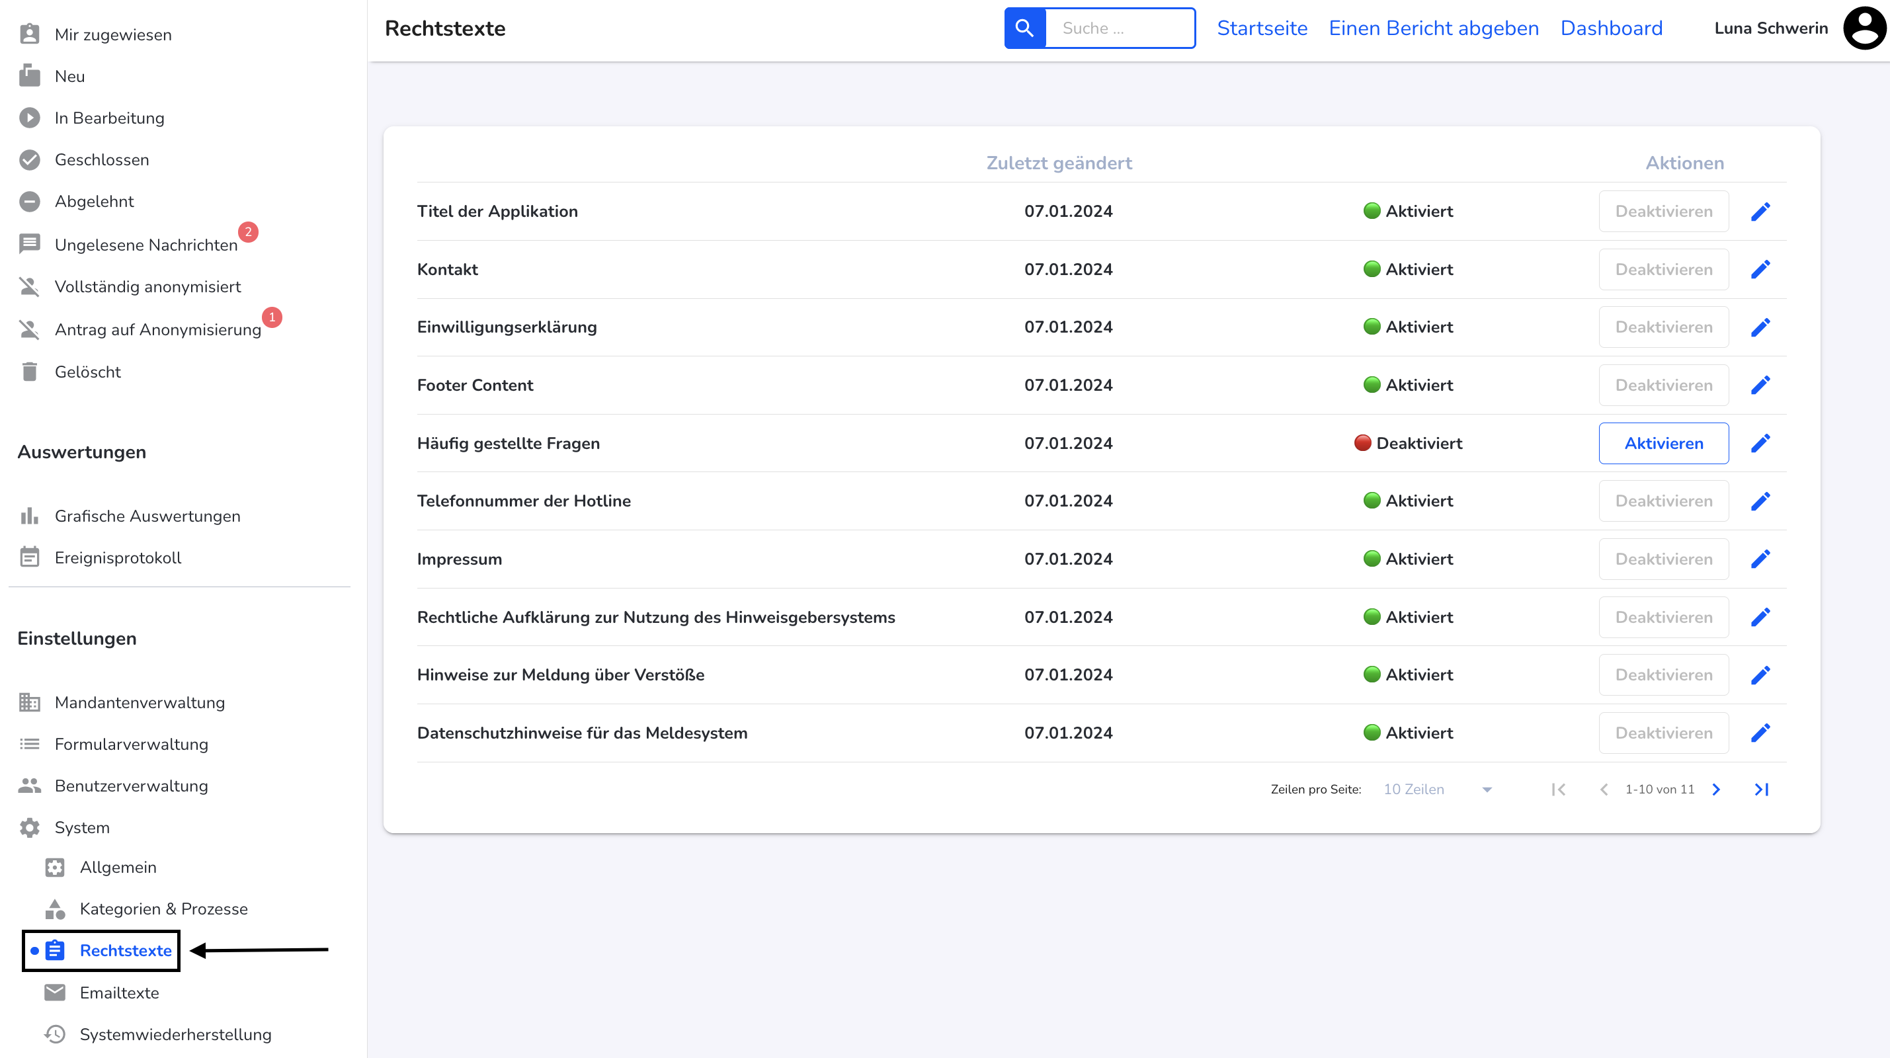
Task: Activate Häufig gestellte Fragen with Aktivieren
Action: point(1663,443)
